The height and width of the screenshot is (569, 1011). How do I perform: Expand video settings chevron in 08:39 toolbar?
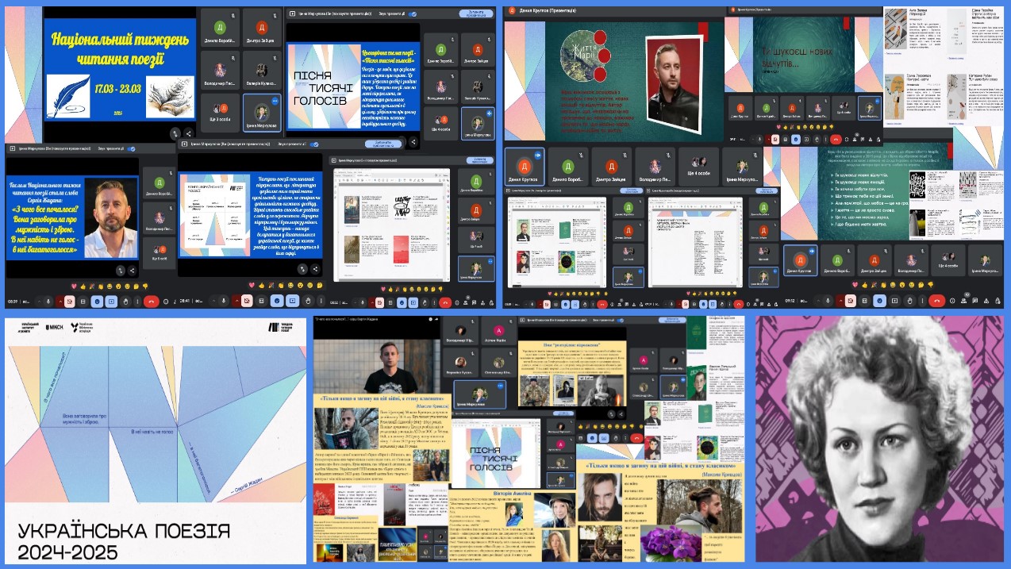(x=60, y=302)
